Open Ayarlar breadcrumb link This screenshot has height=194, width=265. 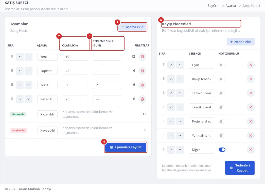point(231,6)
